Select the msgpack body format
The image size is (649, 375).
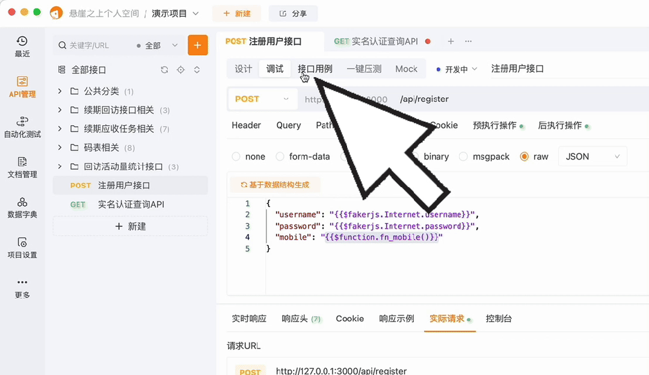(484, 156)
